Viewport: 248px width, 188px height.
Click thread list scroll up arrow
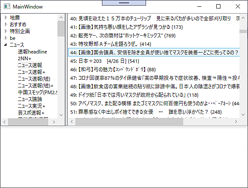(x=243, y=18)
